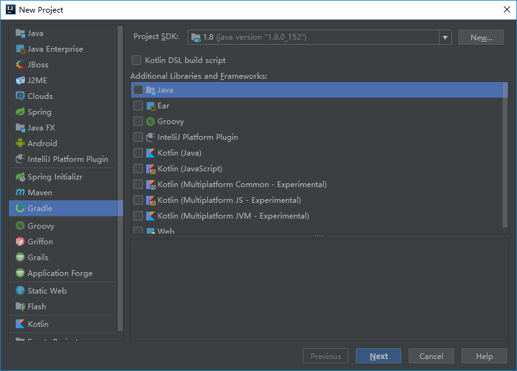This screenshot has width=517, height=371.
Task: Select Spring Initializr project type
Action: (62, 177)
